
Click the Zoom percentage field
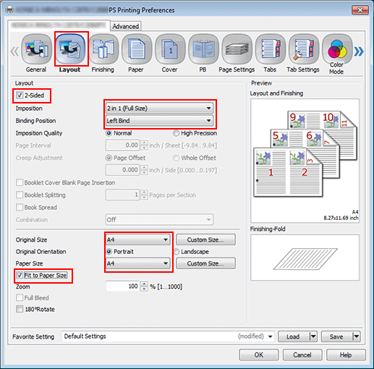point(122,287)
